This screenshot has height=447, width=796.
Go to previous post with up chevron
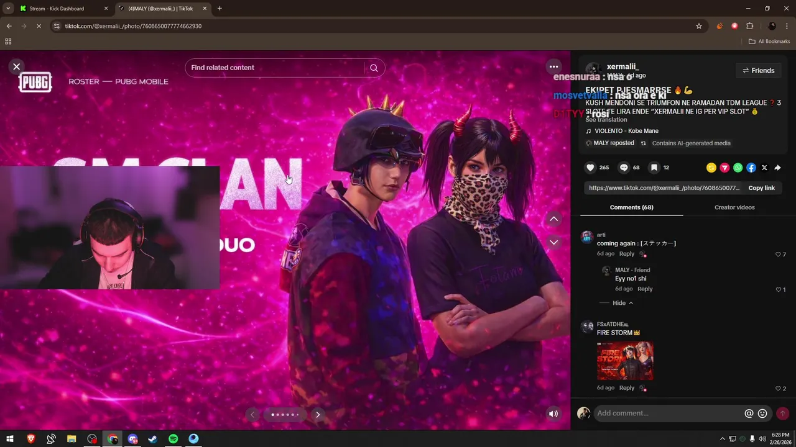pos(553,219)
